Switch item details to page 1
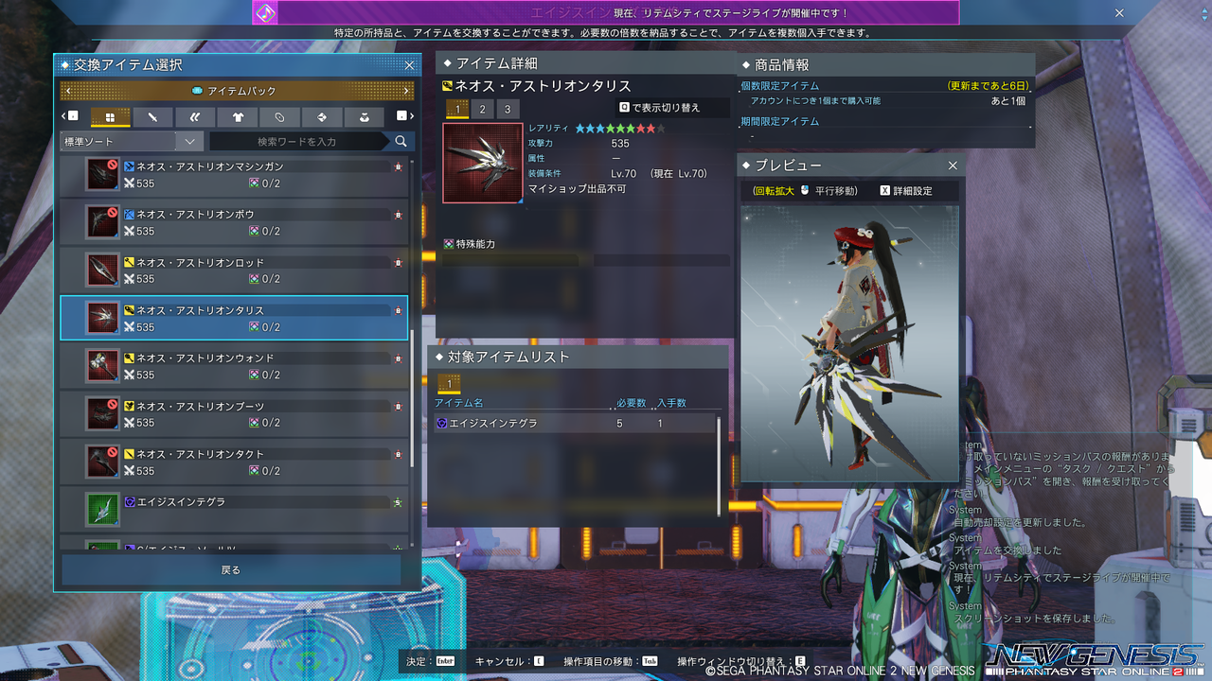The height and width of the screenshot is (681, 1212). click(457, 109)
